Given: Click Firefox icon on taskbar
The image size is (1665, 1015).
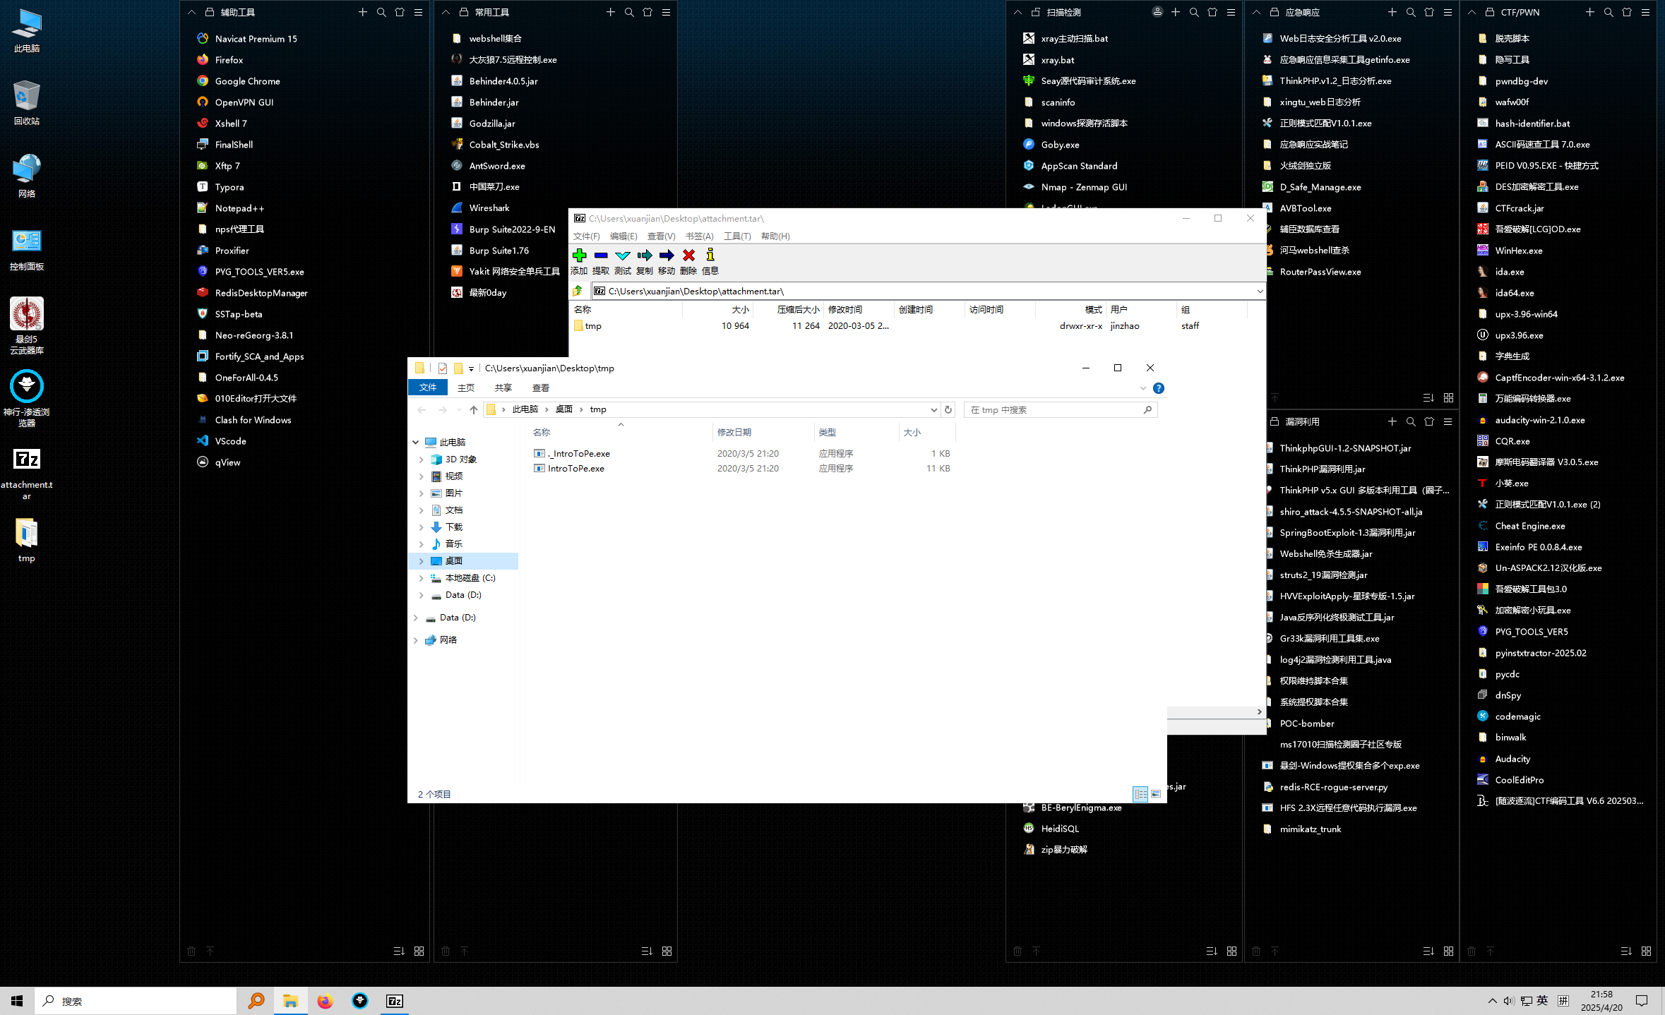Looking at the screenshot, I should pyautogui.click(x=325, y=1001).
